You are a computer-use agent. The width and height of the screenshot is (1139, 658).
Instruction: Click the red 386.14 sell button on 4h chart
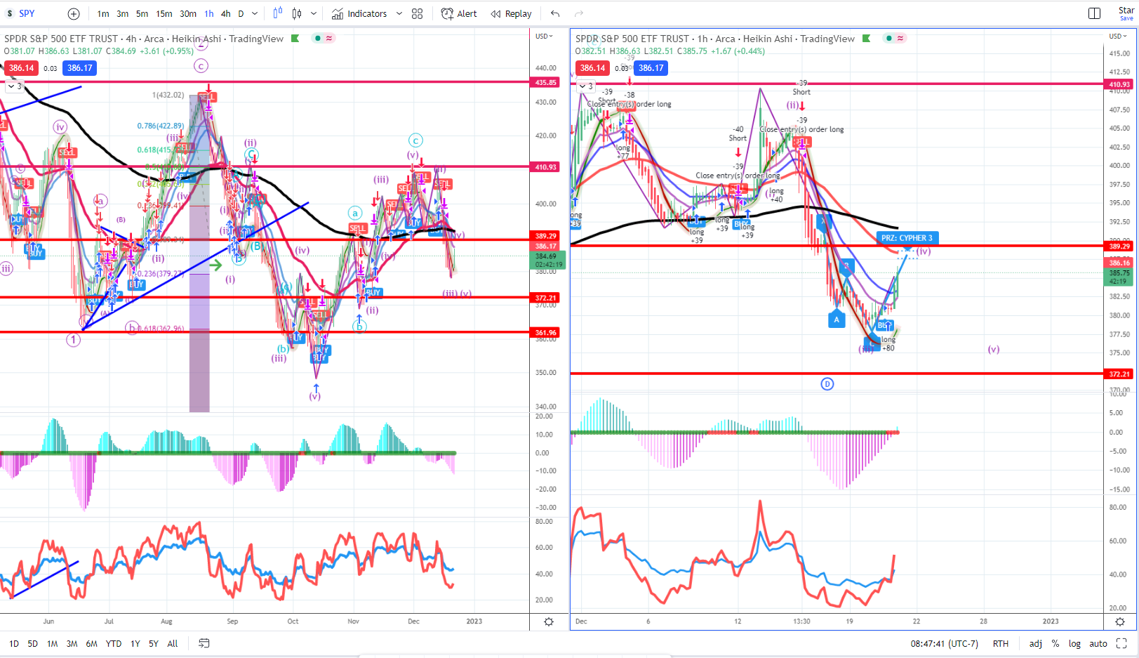coord(21,68)
